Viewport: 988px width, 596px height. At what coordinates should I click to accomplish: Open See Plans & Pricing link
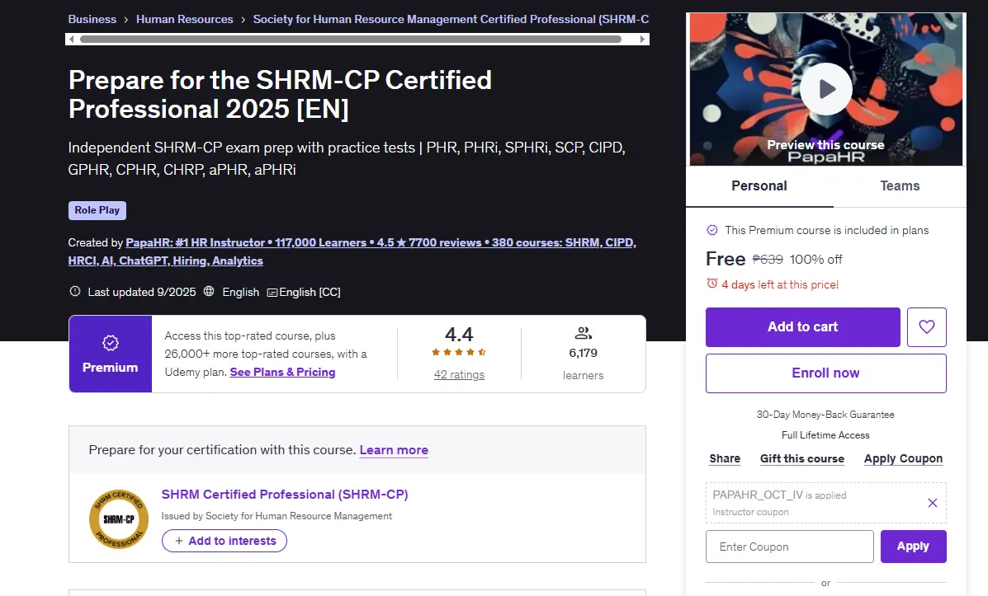(282, 372)
